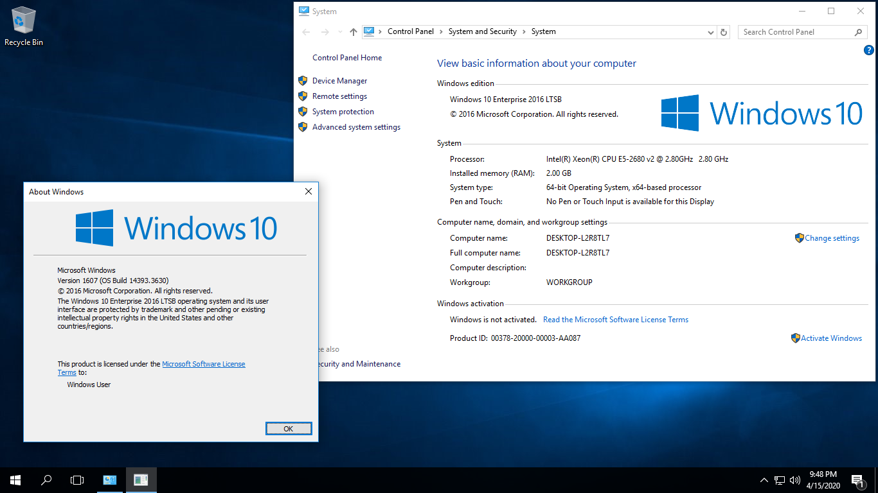Image resolution: width=878 pixels, height=493 pixels.
Task: Expand the chevron after Control Panel breadcrumb
Action: [x=441, y=31]
